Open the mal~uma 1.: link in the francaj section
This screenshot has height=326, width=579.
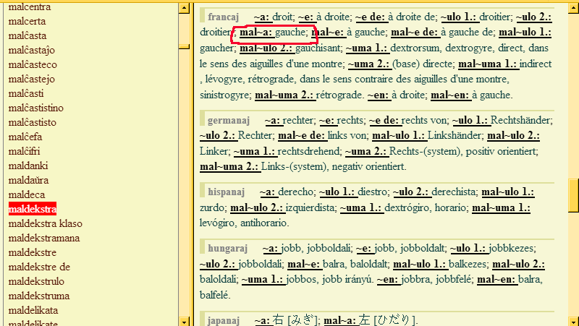tap(488, 64)
